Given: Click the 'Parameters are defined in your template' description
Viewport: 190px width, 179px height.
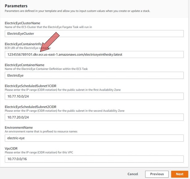Looking at the screenshot, I should click(77, 11).
